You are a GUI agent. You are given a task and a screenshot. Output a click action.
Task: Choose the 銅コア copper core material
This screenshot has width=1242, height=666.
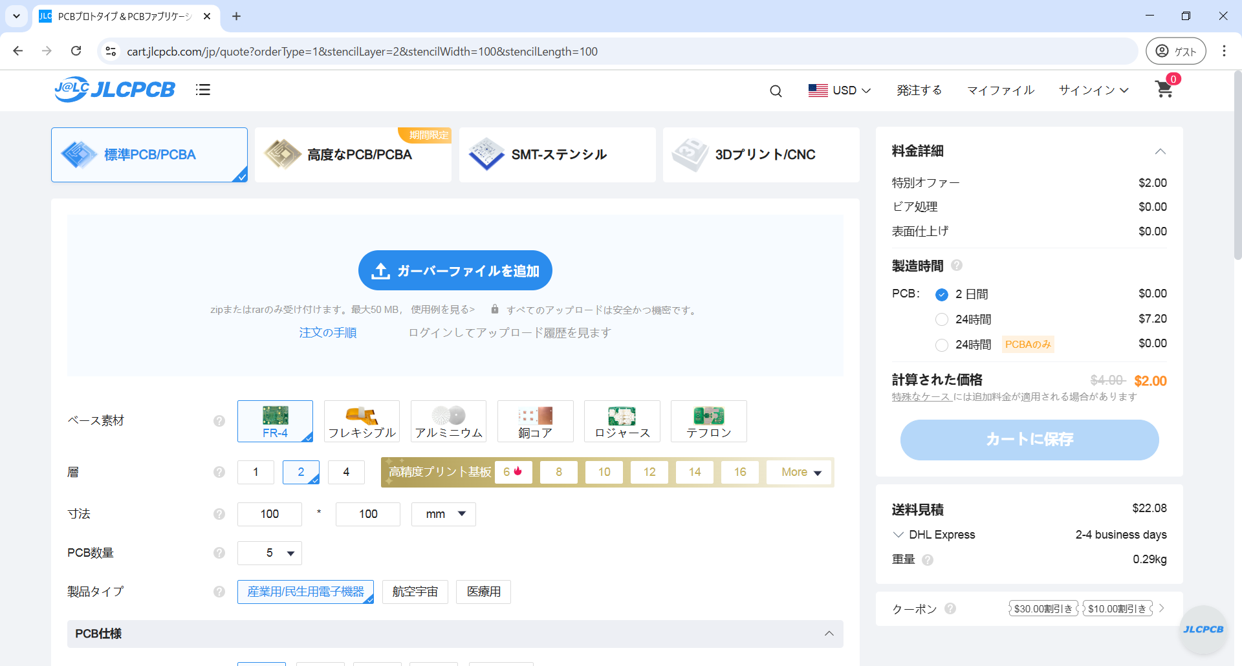535,421
